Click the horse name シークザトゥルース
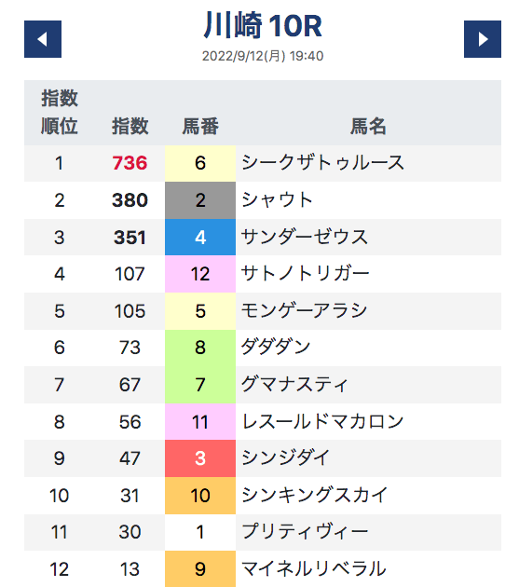The height and width of the screenshot is (587, 519). pyautogui.click(x=322, y=163)
